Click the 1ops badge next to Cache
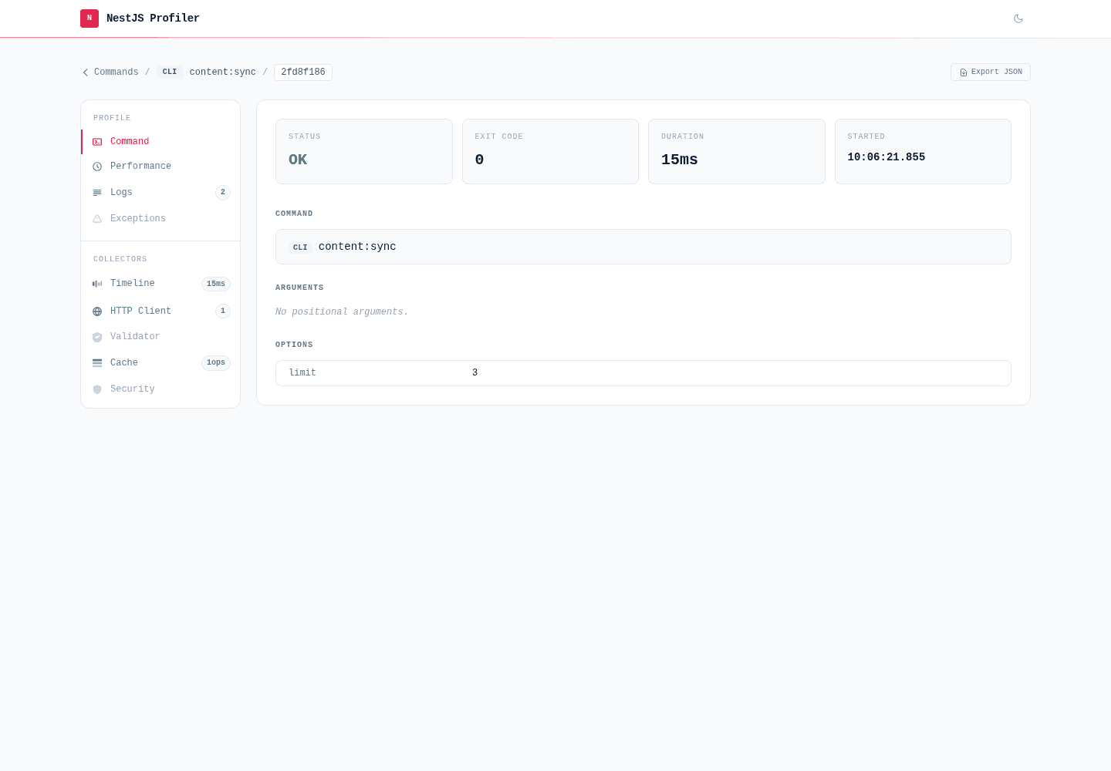This screenshot has height=771, width=1111. [216, 363]
